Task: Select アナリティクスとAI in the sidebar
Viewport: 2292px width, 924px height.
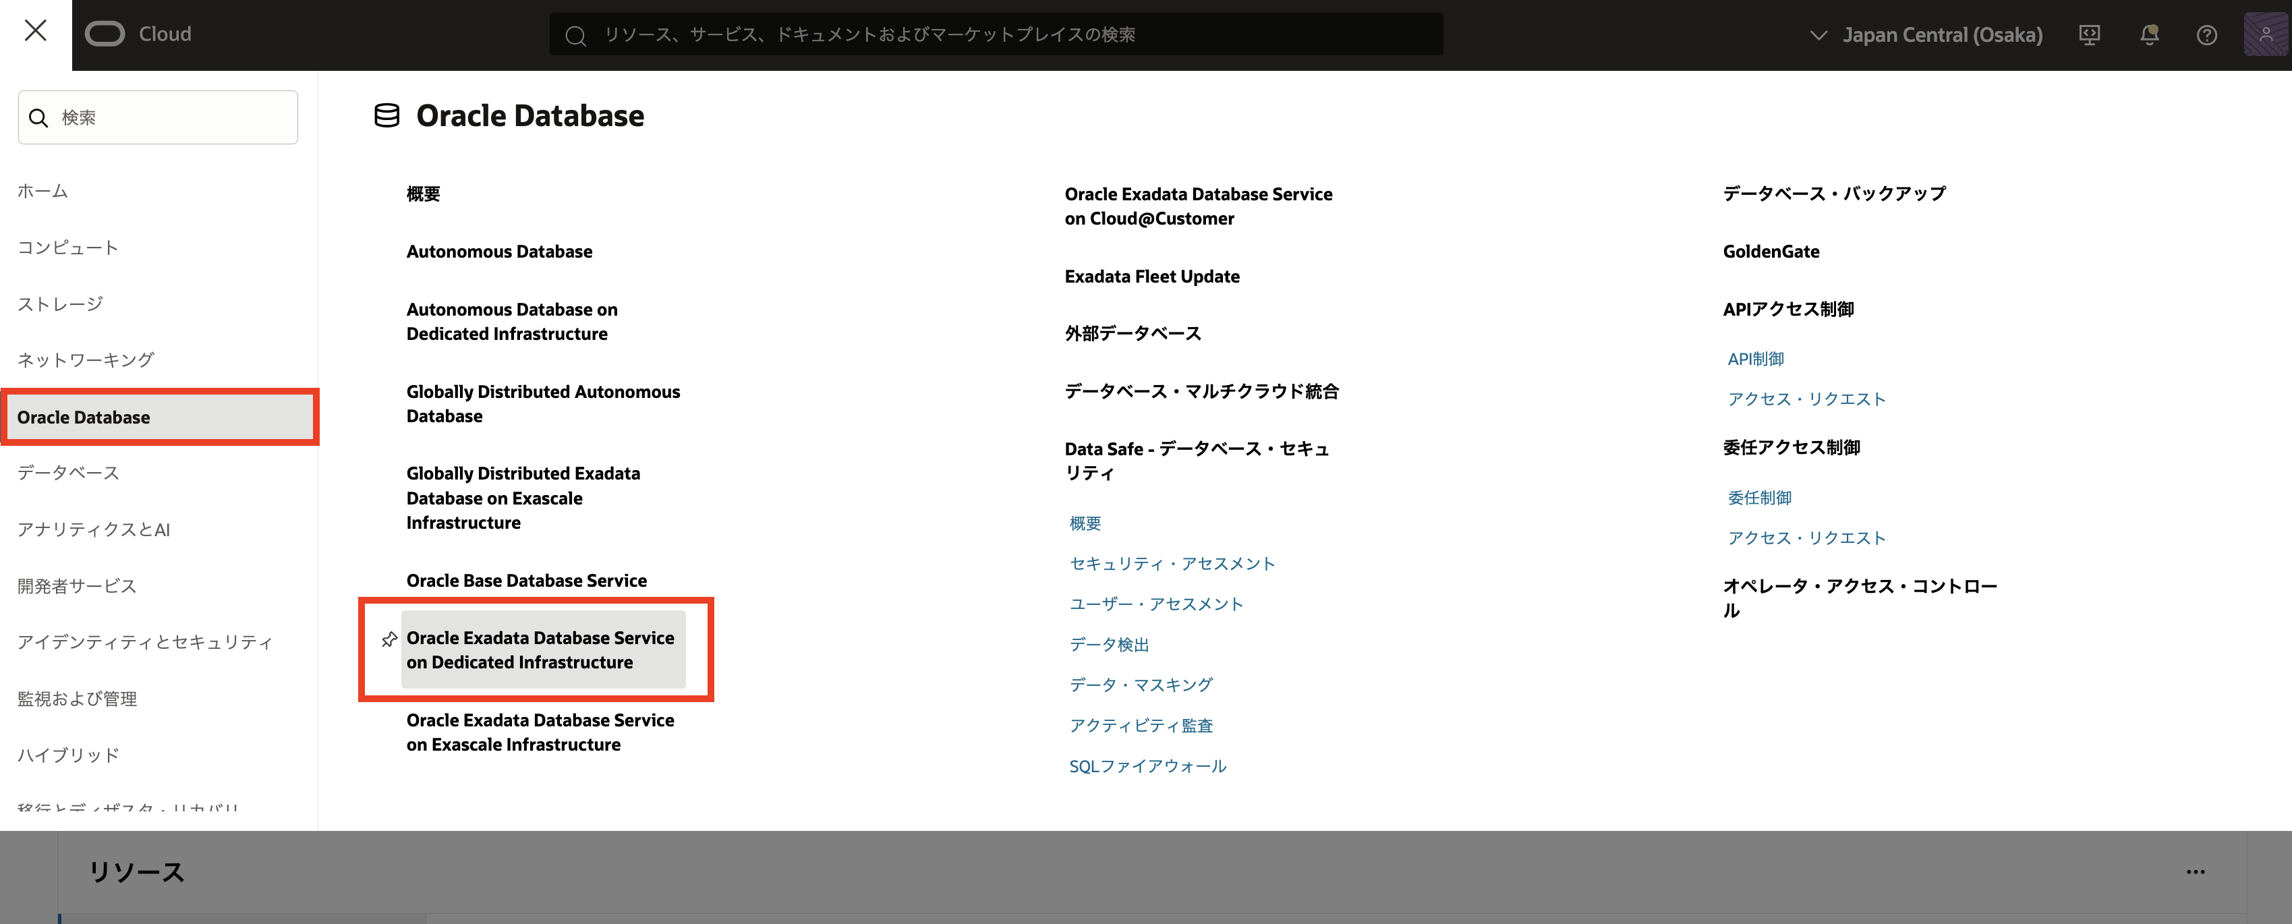Action: coord(94,530)
